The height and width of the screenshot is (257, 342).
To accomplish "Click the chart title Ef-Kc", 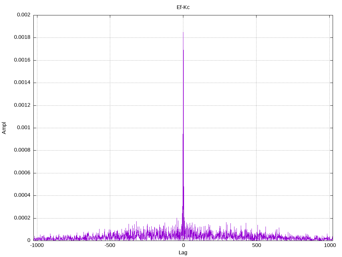I will 183,7.
